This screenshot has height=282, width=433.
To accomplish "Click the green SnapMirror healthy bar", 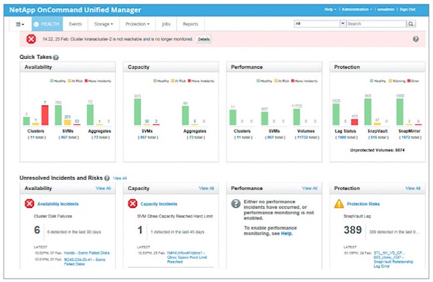I will [400, 112].
